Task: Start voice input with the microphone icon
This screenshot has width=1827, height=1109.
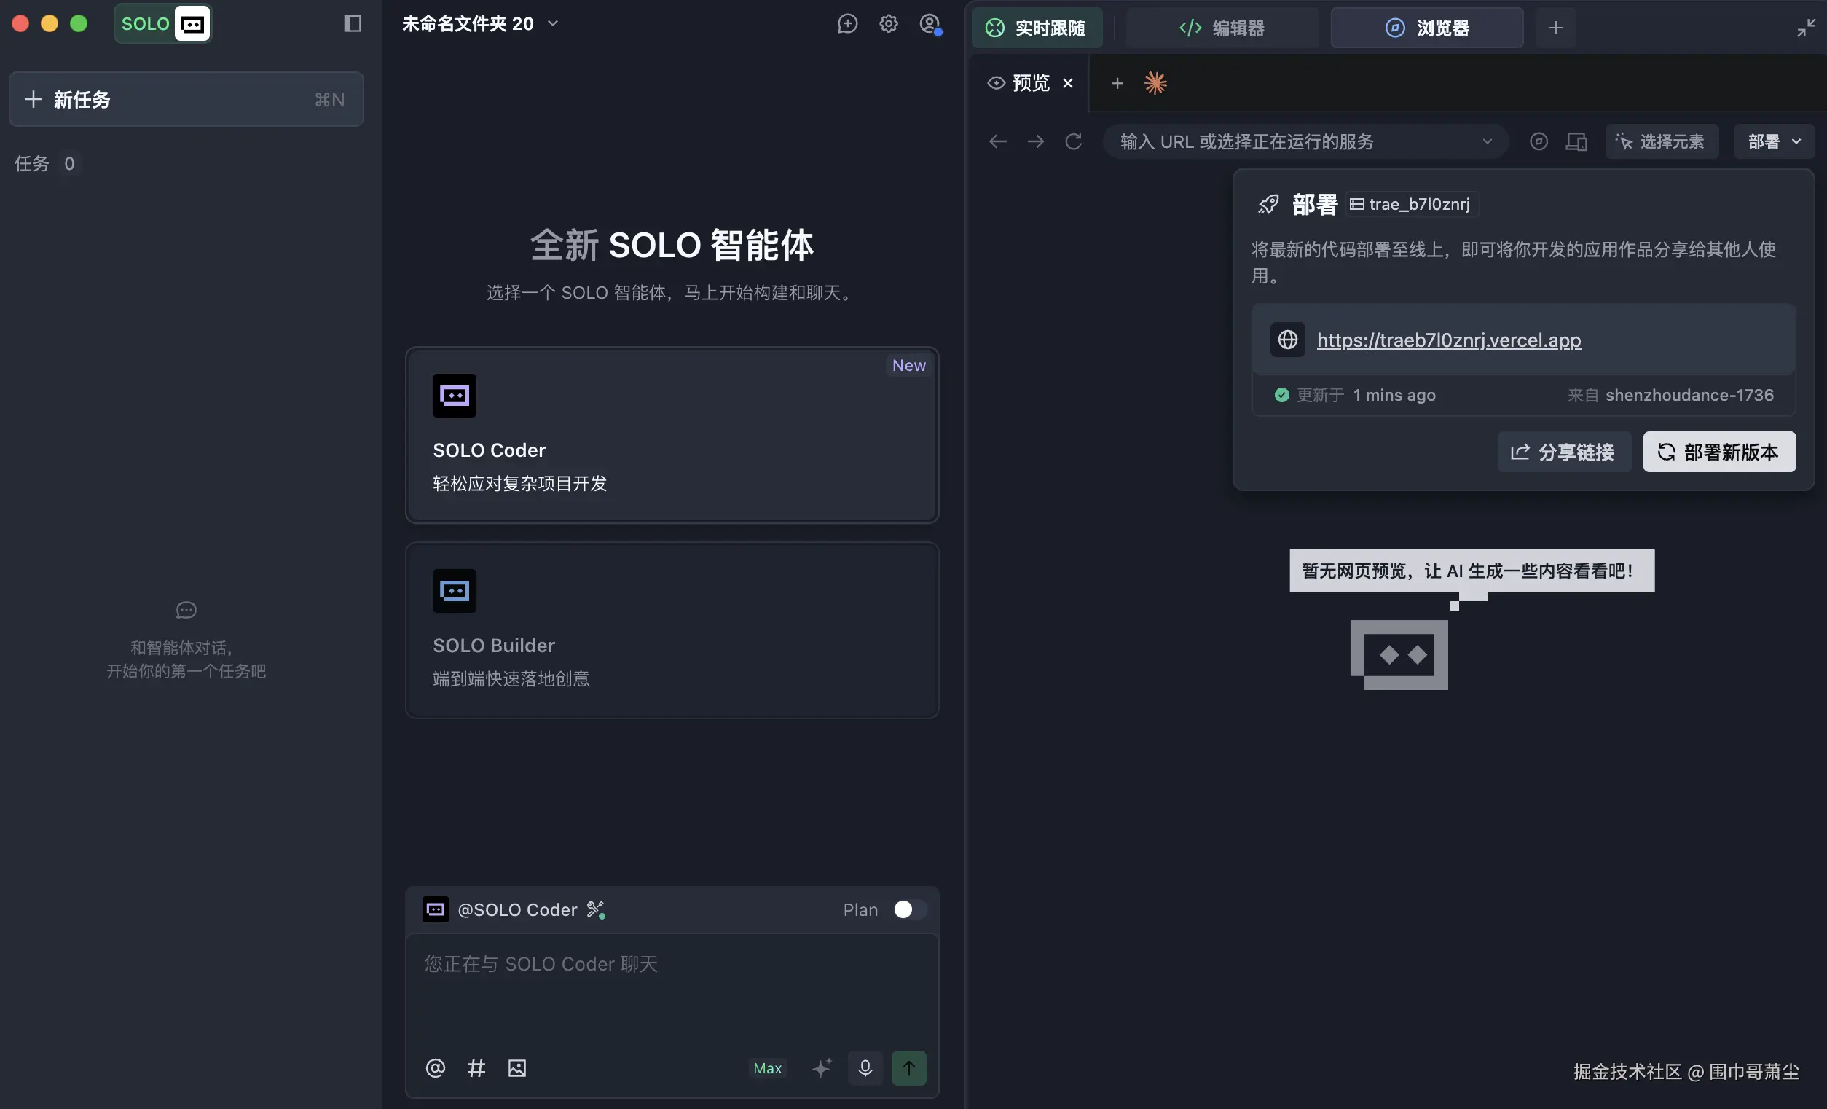Action: click(x=865, y=1068)
